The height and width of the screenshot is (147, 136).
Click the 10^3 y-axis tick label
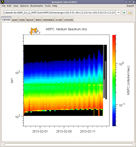(x=17, y=72)
